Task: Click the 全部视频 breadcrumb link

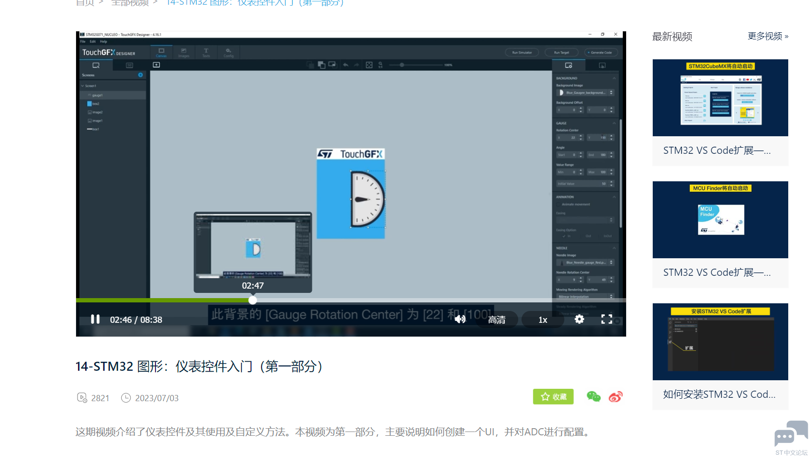Action: pos(130,3)
